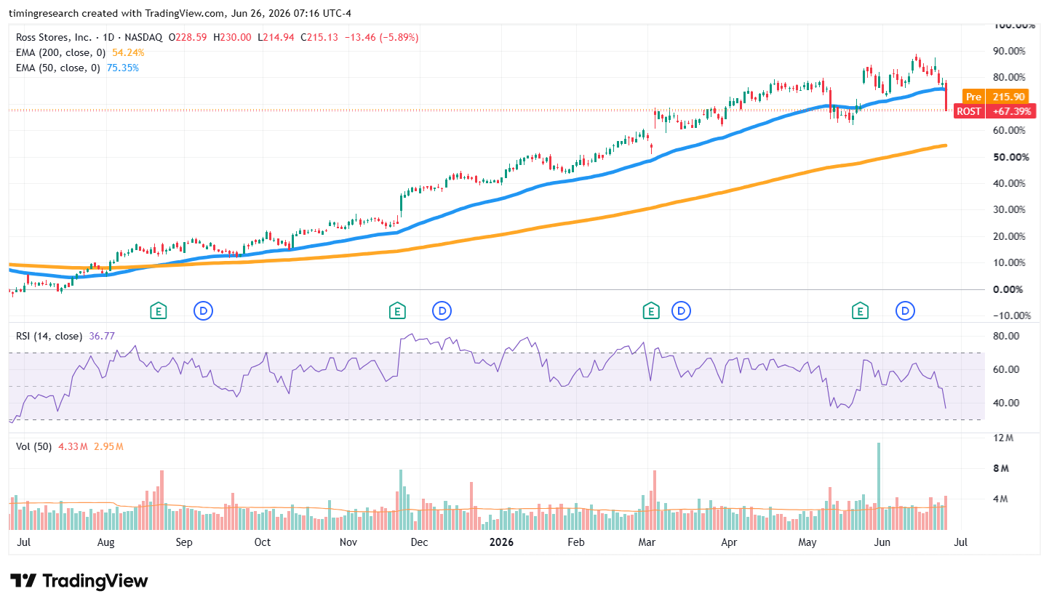Click the volume average '2.95 M'
This screenshot has height=607, width=1049.
click(x=108, y=446)
